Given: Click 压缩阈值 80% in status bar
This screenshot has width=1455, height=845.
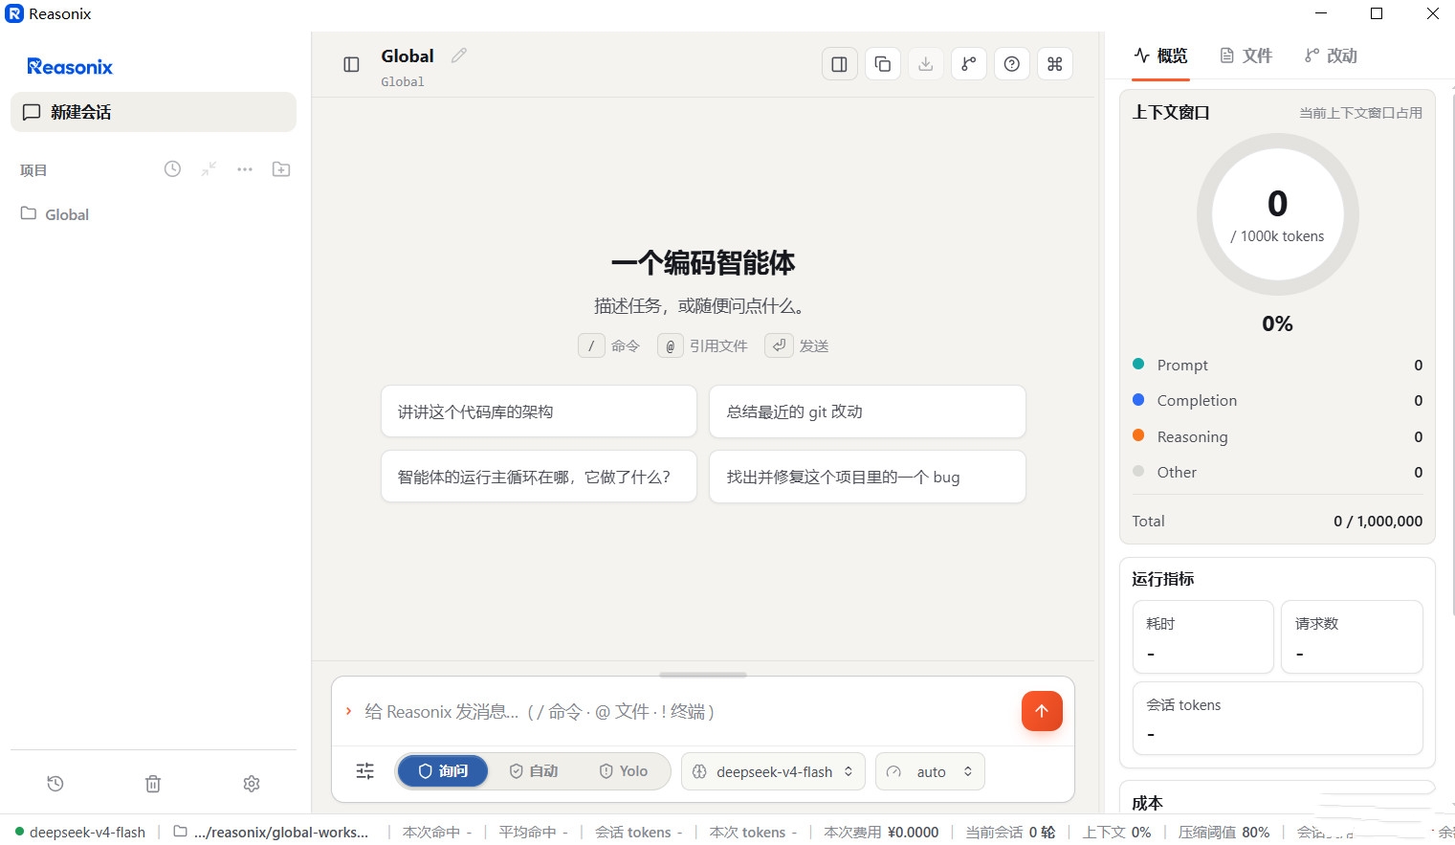Looking at the screenshot, I should pos(1224,832).
